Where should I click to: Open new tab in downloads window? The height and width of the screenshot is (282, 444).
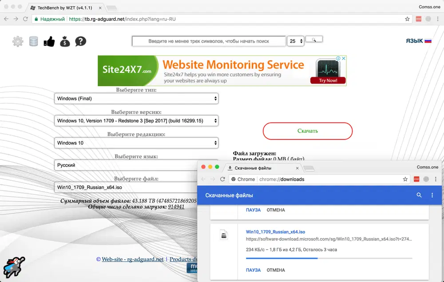[x=309, y=168]
